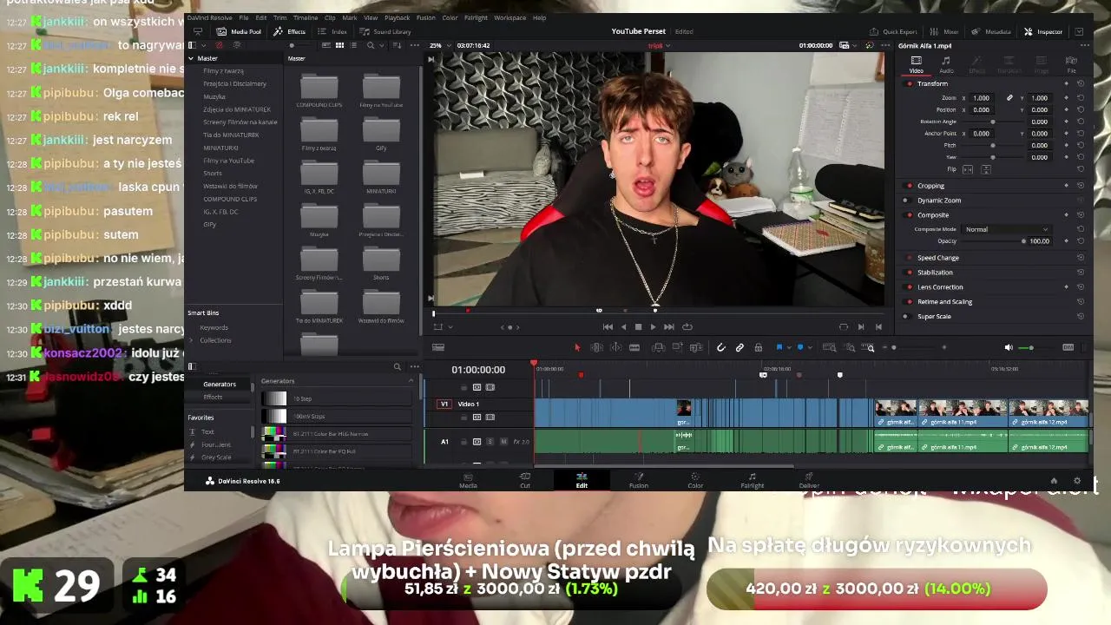Collapse the Generators effects list
Image resolution: width=1111 pixels, height=625 pixels.
411,380
